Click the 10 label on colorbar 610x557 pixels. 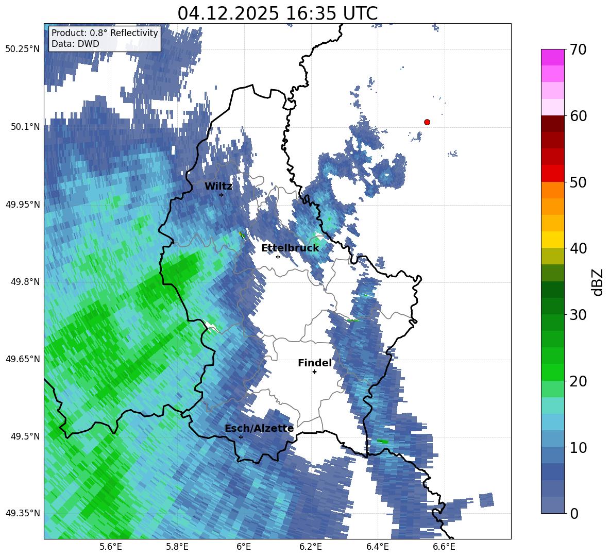click(x=578, y=447)
